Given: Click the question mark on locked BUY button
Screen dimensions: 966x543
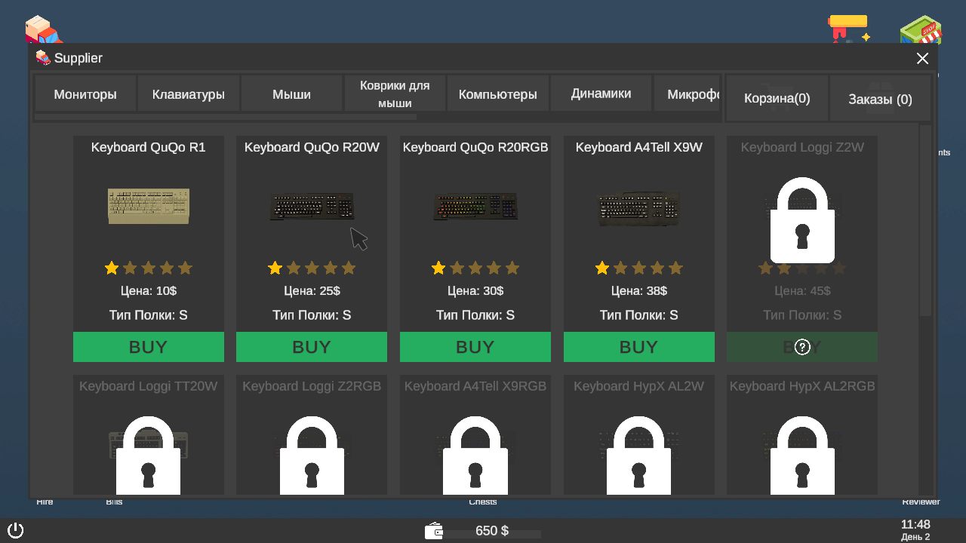Looking at the screenshot, I should pyautogui.click(x=801, y=347).
